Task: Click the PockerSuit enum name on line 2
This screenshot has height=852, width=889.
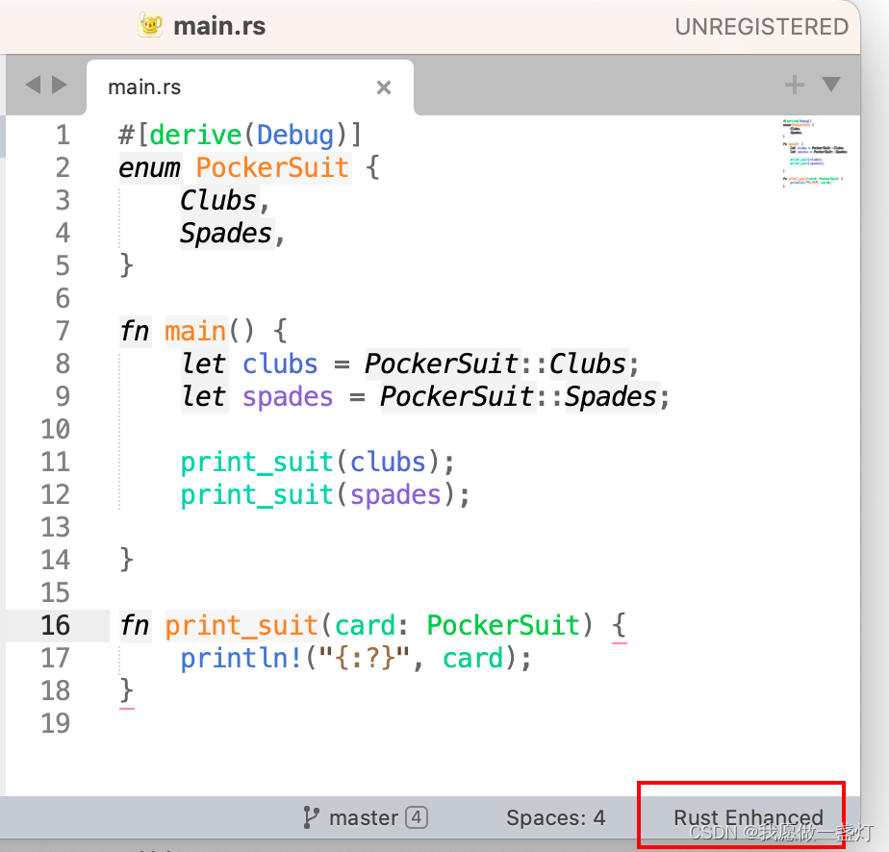Action: coord(272,167)
